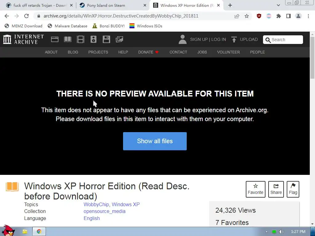Open the Audio speaker icon
Image resolution: width=315 pixels, height=236 pixels.
[94, 39]
